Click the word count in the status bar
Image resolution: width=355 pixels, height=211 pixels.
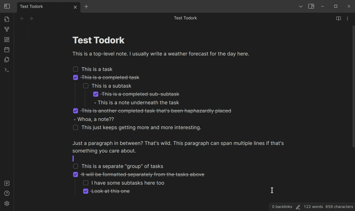click(314, 207)
